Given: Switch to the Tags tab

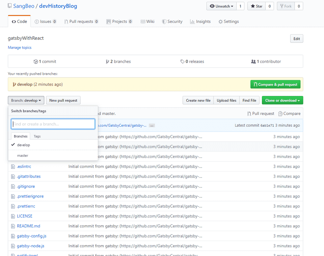Looking at the screenshot, I should [x=37, y=136].
